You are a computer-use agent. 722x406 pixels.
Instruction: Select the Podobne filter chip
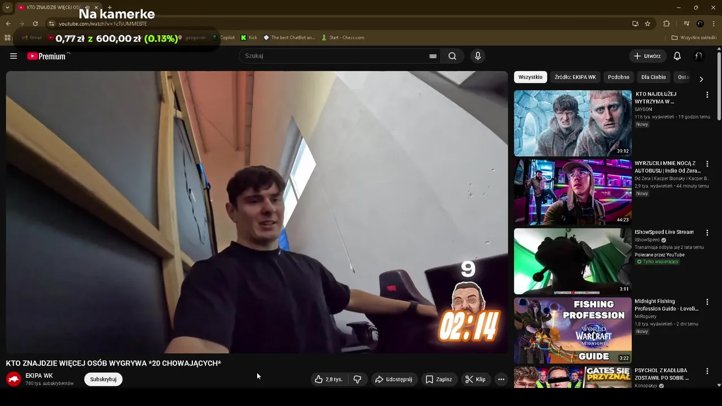(618, 77)
